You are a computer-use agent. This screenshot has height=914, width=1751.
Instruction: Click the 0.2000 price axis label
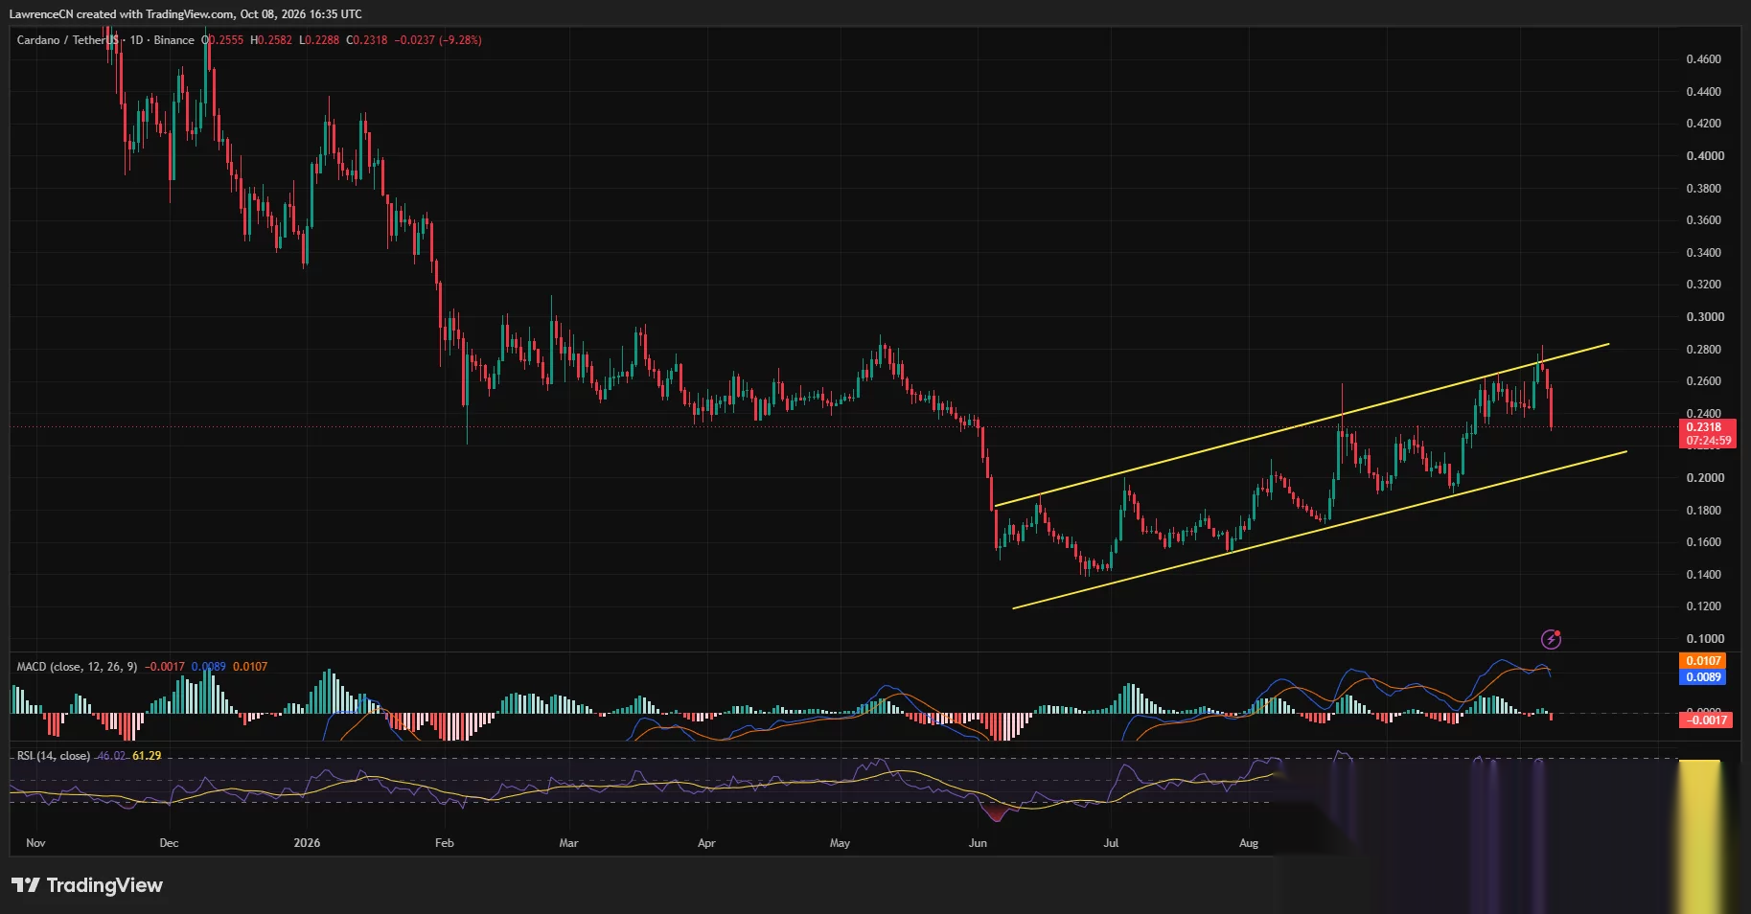click(1705, 478)
